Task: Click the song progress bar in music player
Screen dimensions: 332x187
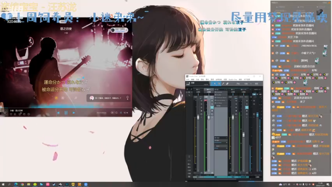Action: click(x=66, y=108)
